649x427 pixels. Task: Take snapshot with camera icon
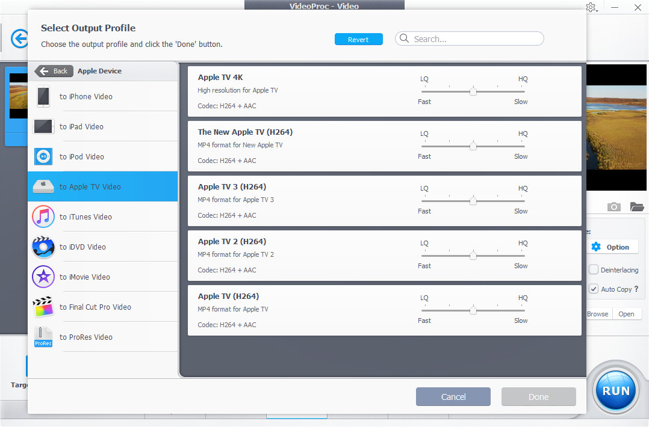(x=614, y=207)
